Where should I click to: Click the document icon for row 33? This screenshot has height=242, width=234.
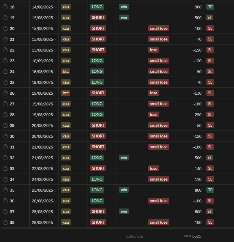(5, 168)
